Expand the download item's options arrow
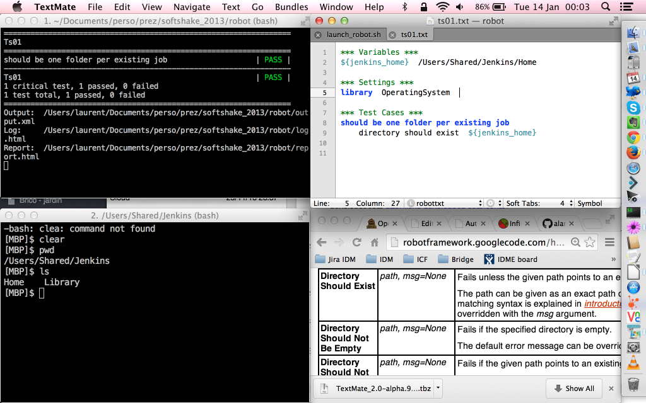This screenshot has height=403, width=646. click(438, 388)
